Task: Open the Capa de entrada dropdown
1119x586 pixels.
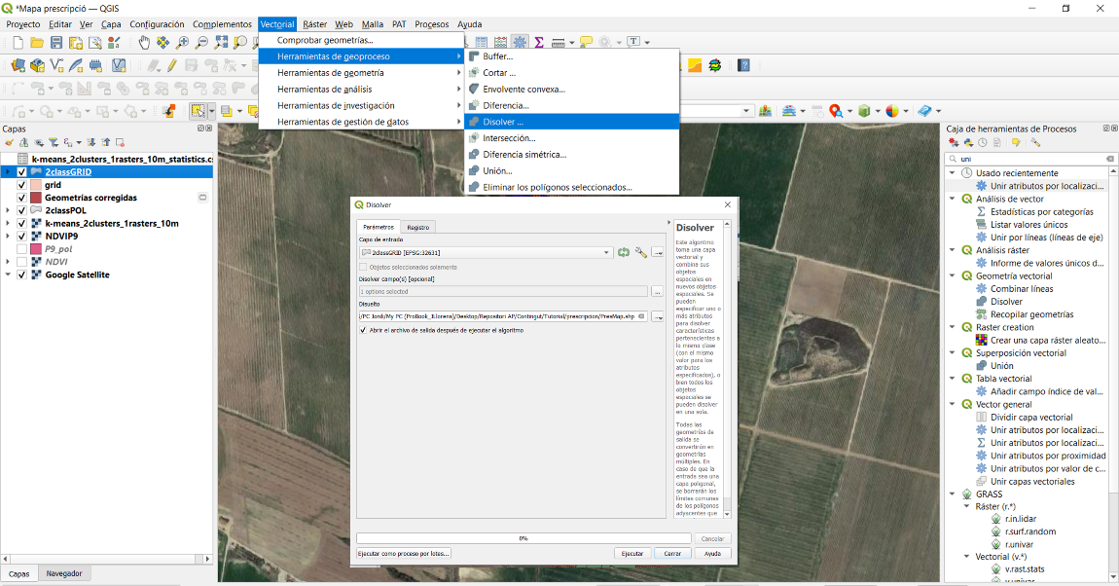Action: pyautogui.click(x=486, y=253)
